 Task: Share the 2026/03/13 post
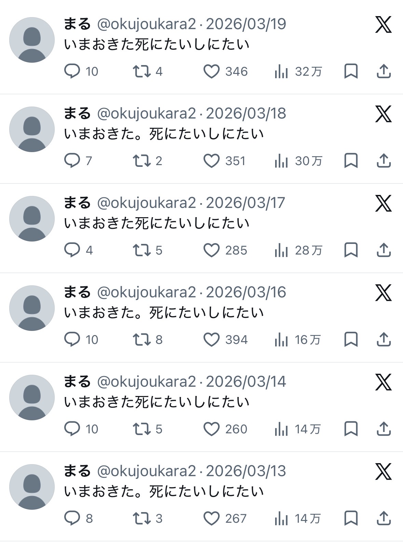click(384, 519)
